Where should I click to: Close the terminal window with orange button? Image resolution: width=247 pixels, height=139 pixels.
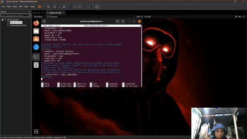(139, 22)
